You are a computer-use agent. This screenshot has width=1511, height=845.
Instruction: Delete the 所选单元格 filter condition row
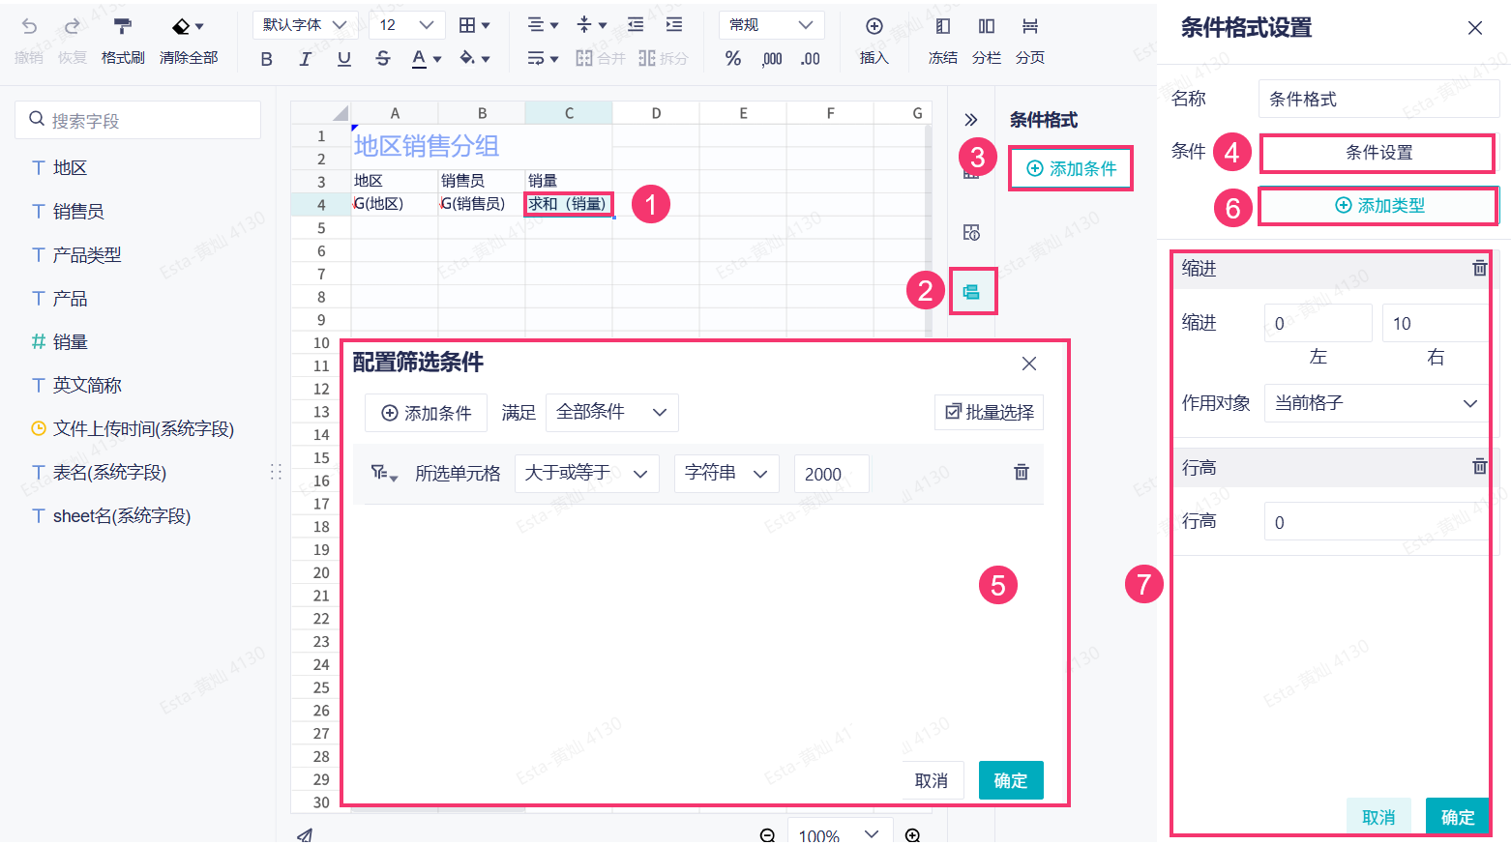click(x=1021, y=473)
